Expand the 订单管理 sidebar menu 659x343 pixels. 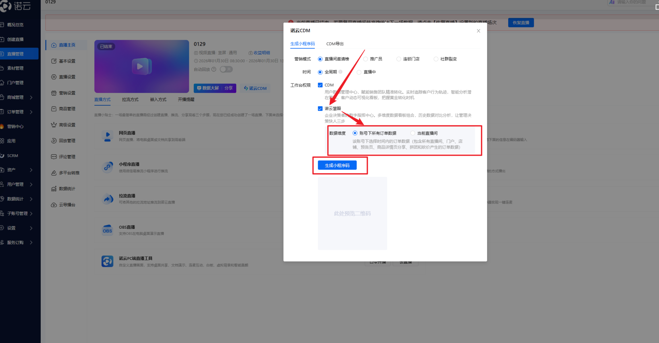pos(16,112)
